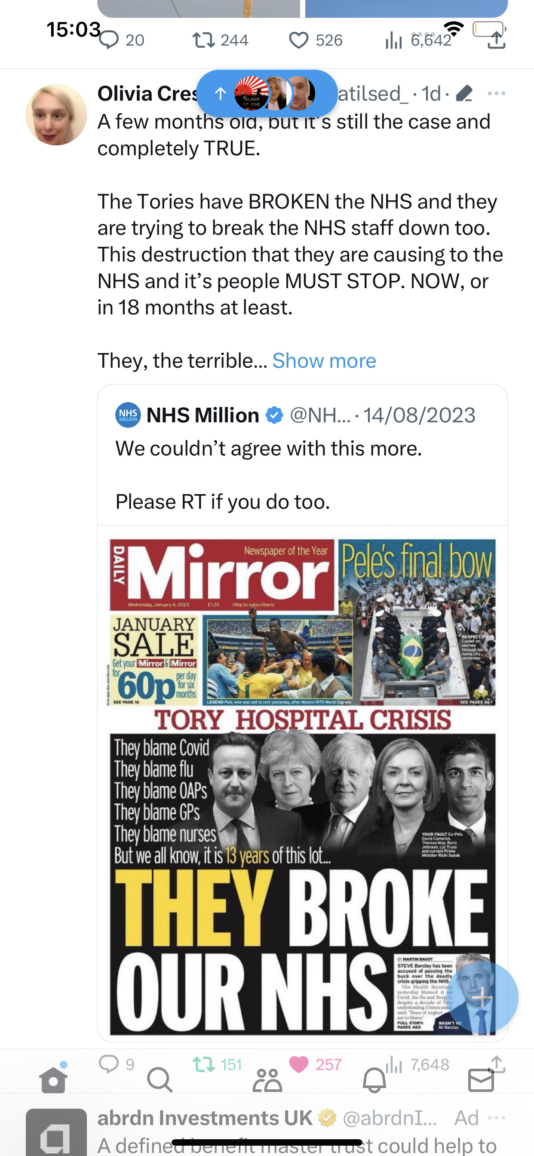534x1156 pixels.
Task: Open the Home tab in bottom bar
Action: [53, 1080]
